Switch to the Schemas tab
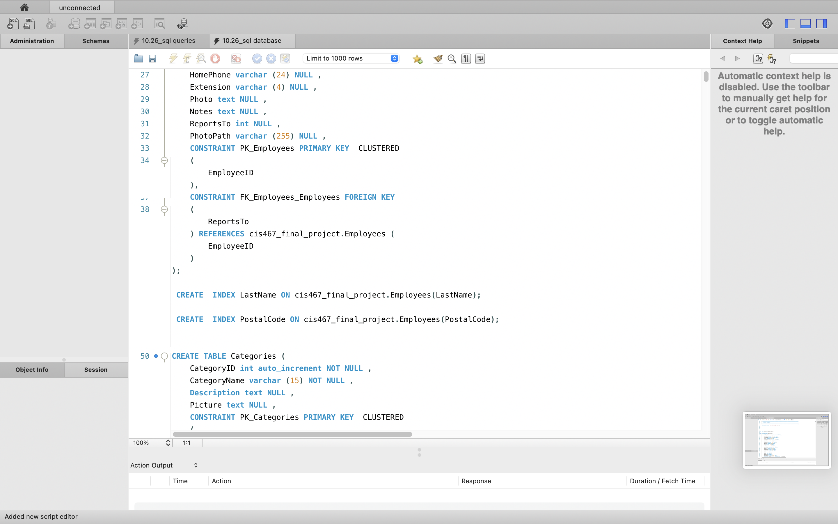This screenshot has width=838, height=524. tap(96, 41)
